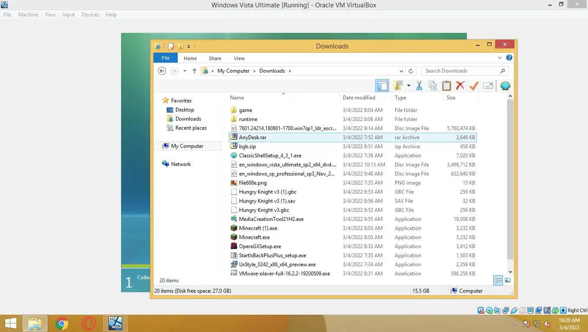Screen dimensions: 588x332
Task: Click the Back navigation arrow
Action: click(162, 71)
